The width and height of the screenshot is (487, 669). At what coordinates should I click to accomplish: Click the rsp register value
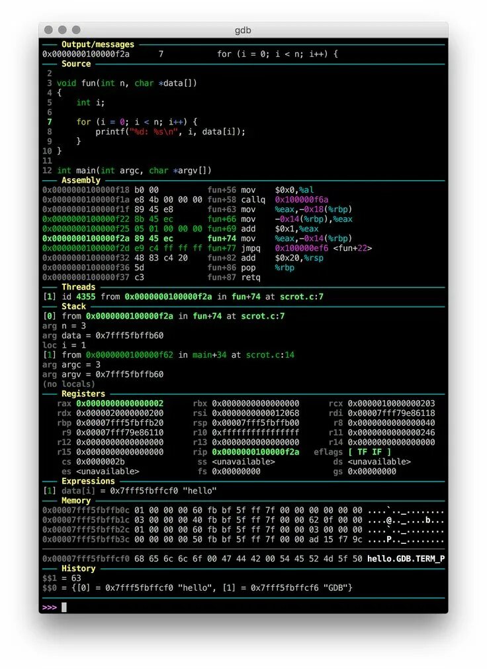tap(255, 423)
